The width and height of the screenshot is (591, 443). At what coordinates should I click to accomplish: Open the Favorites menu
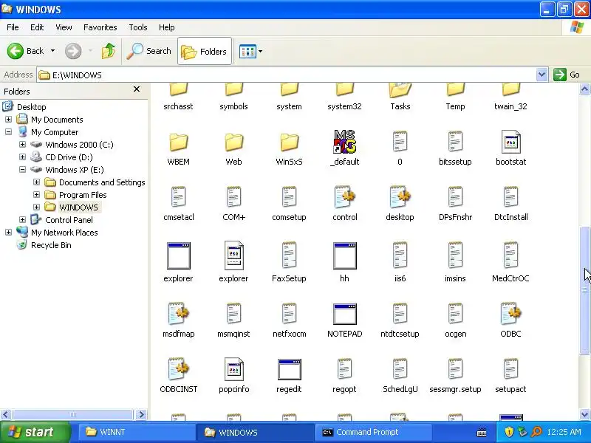click(x=100, y=27)
